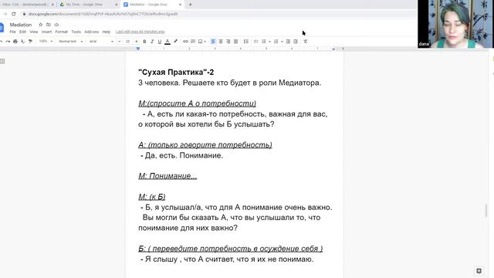This screenshot has width=494, height=278.
Task: Select the paint format tool
Action: click(30, 41)
